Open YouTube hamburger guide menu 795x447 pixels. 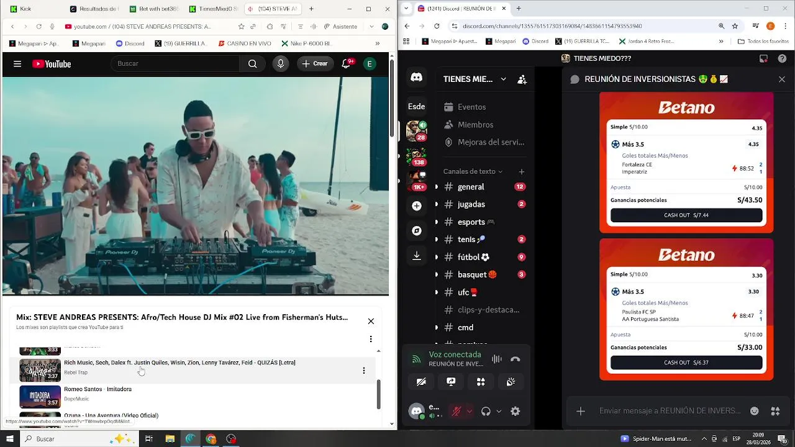pos(17,64)
